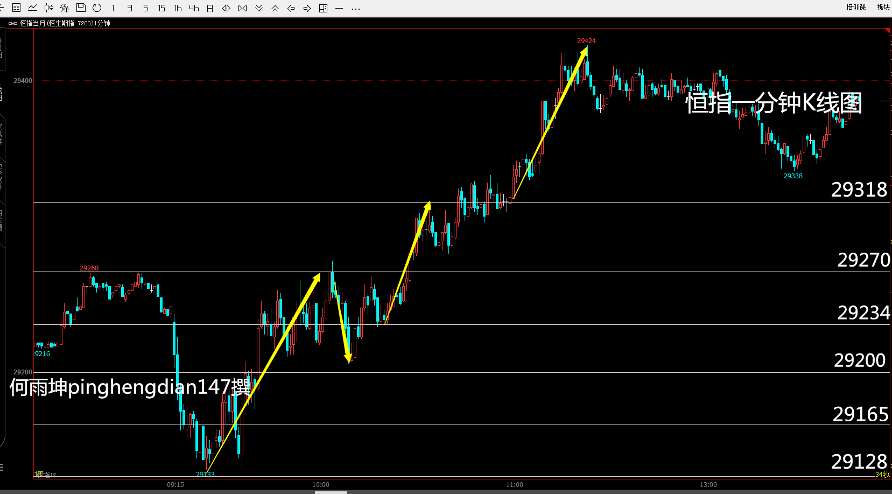Click the 29200 price axis label

coord(23,372)
